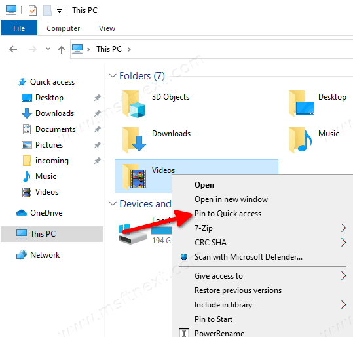Click the OneDrive cloud icon
Viewport: 353px width, 337px height.
pyautogui.click(x=22, y=213)
